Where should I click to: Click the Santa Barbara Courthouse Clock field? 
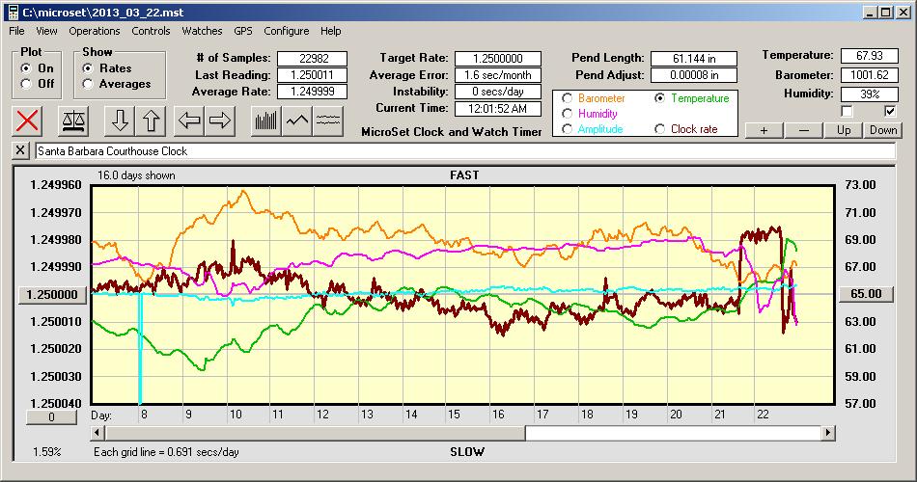(x=463, y=151)
